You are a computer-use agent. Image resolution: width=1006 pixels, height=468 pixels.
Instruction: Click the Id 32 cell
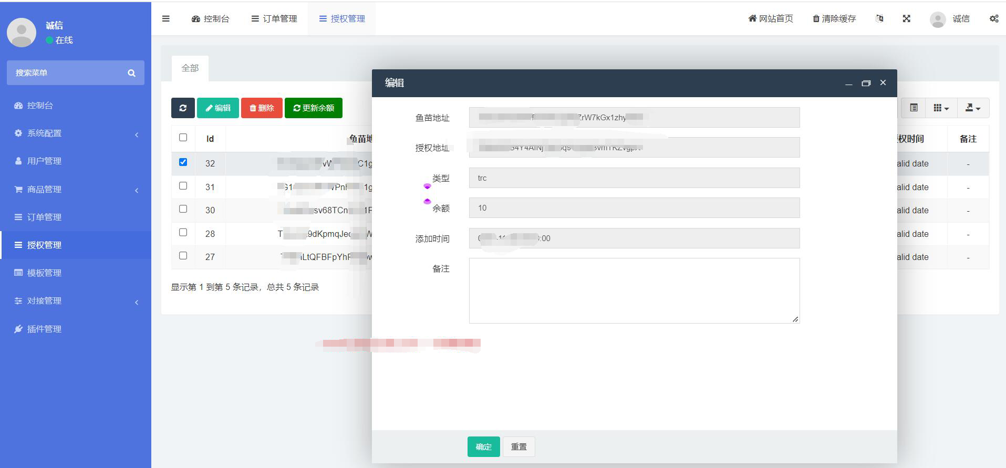210,164
